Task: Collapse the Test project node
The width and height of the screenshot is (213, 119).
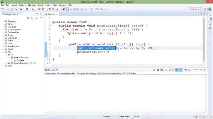Action: 3,52
